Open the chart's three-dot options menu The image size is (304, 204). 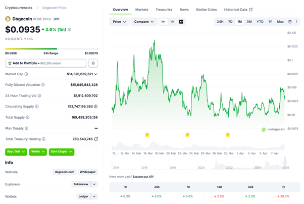[x=297, y=22]
